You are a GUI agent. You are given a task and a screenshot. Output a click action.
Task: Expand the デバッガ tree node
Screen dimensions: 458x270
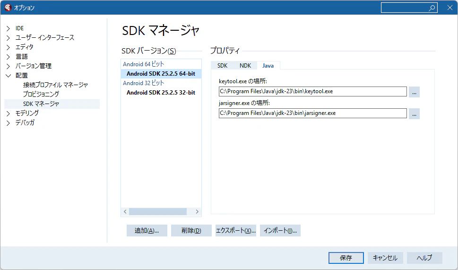tap(9, 123)
